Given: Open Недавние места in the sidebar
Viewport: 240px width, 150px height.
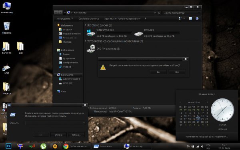Looking at the screenshot, I should [72, 34].
